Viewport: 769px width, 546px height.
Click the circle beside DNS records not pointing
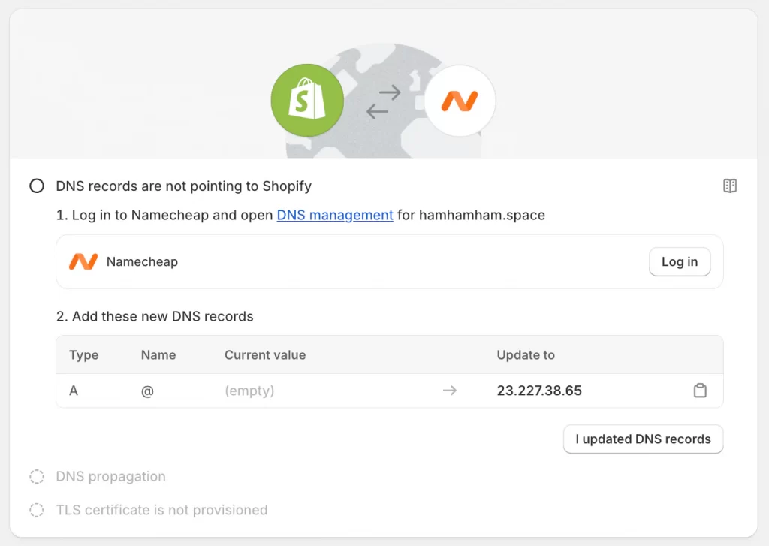click(36, 186)
